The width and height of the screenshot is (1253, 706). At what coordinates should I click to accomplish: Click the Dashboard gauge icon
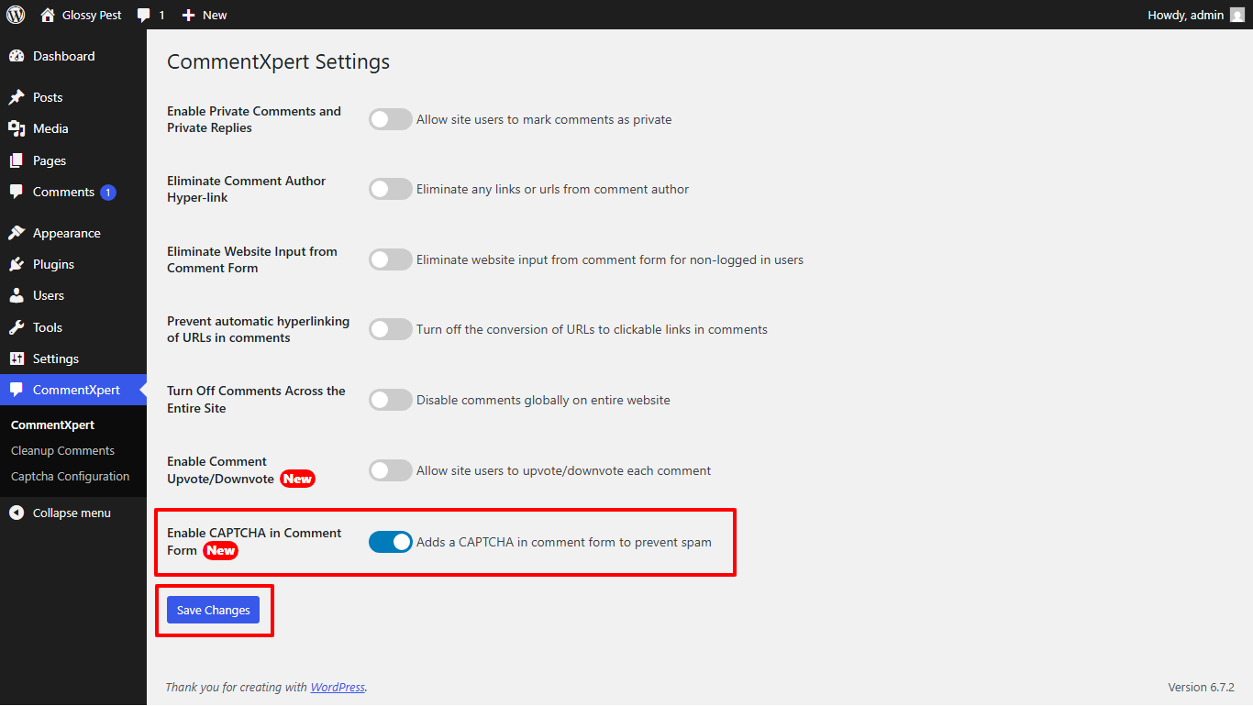17,56
